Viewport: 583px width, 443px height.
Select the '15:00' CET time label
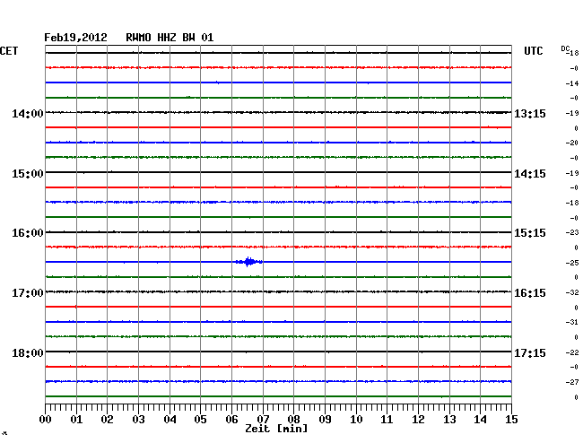tap(28, 174)
